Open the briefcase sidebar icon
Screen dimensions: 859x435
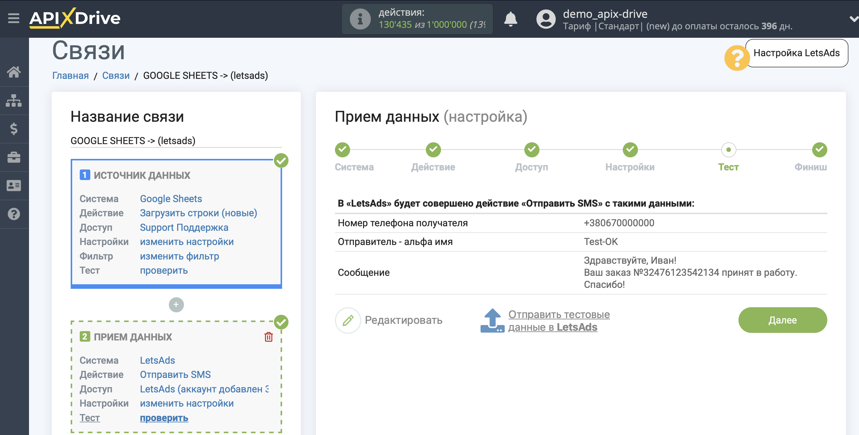pyautogui.click(x=14, y=157)
